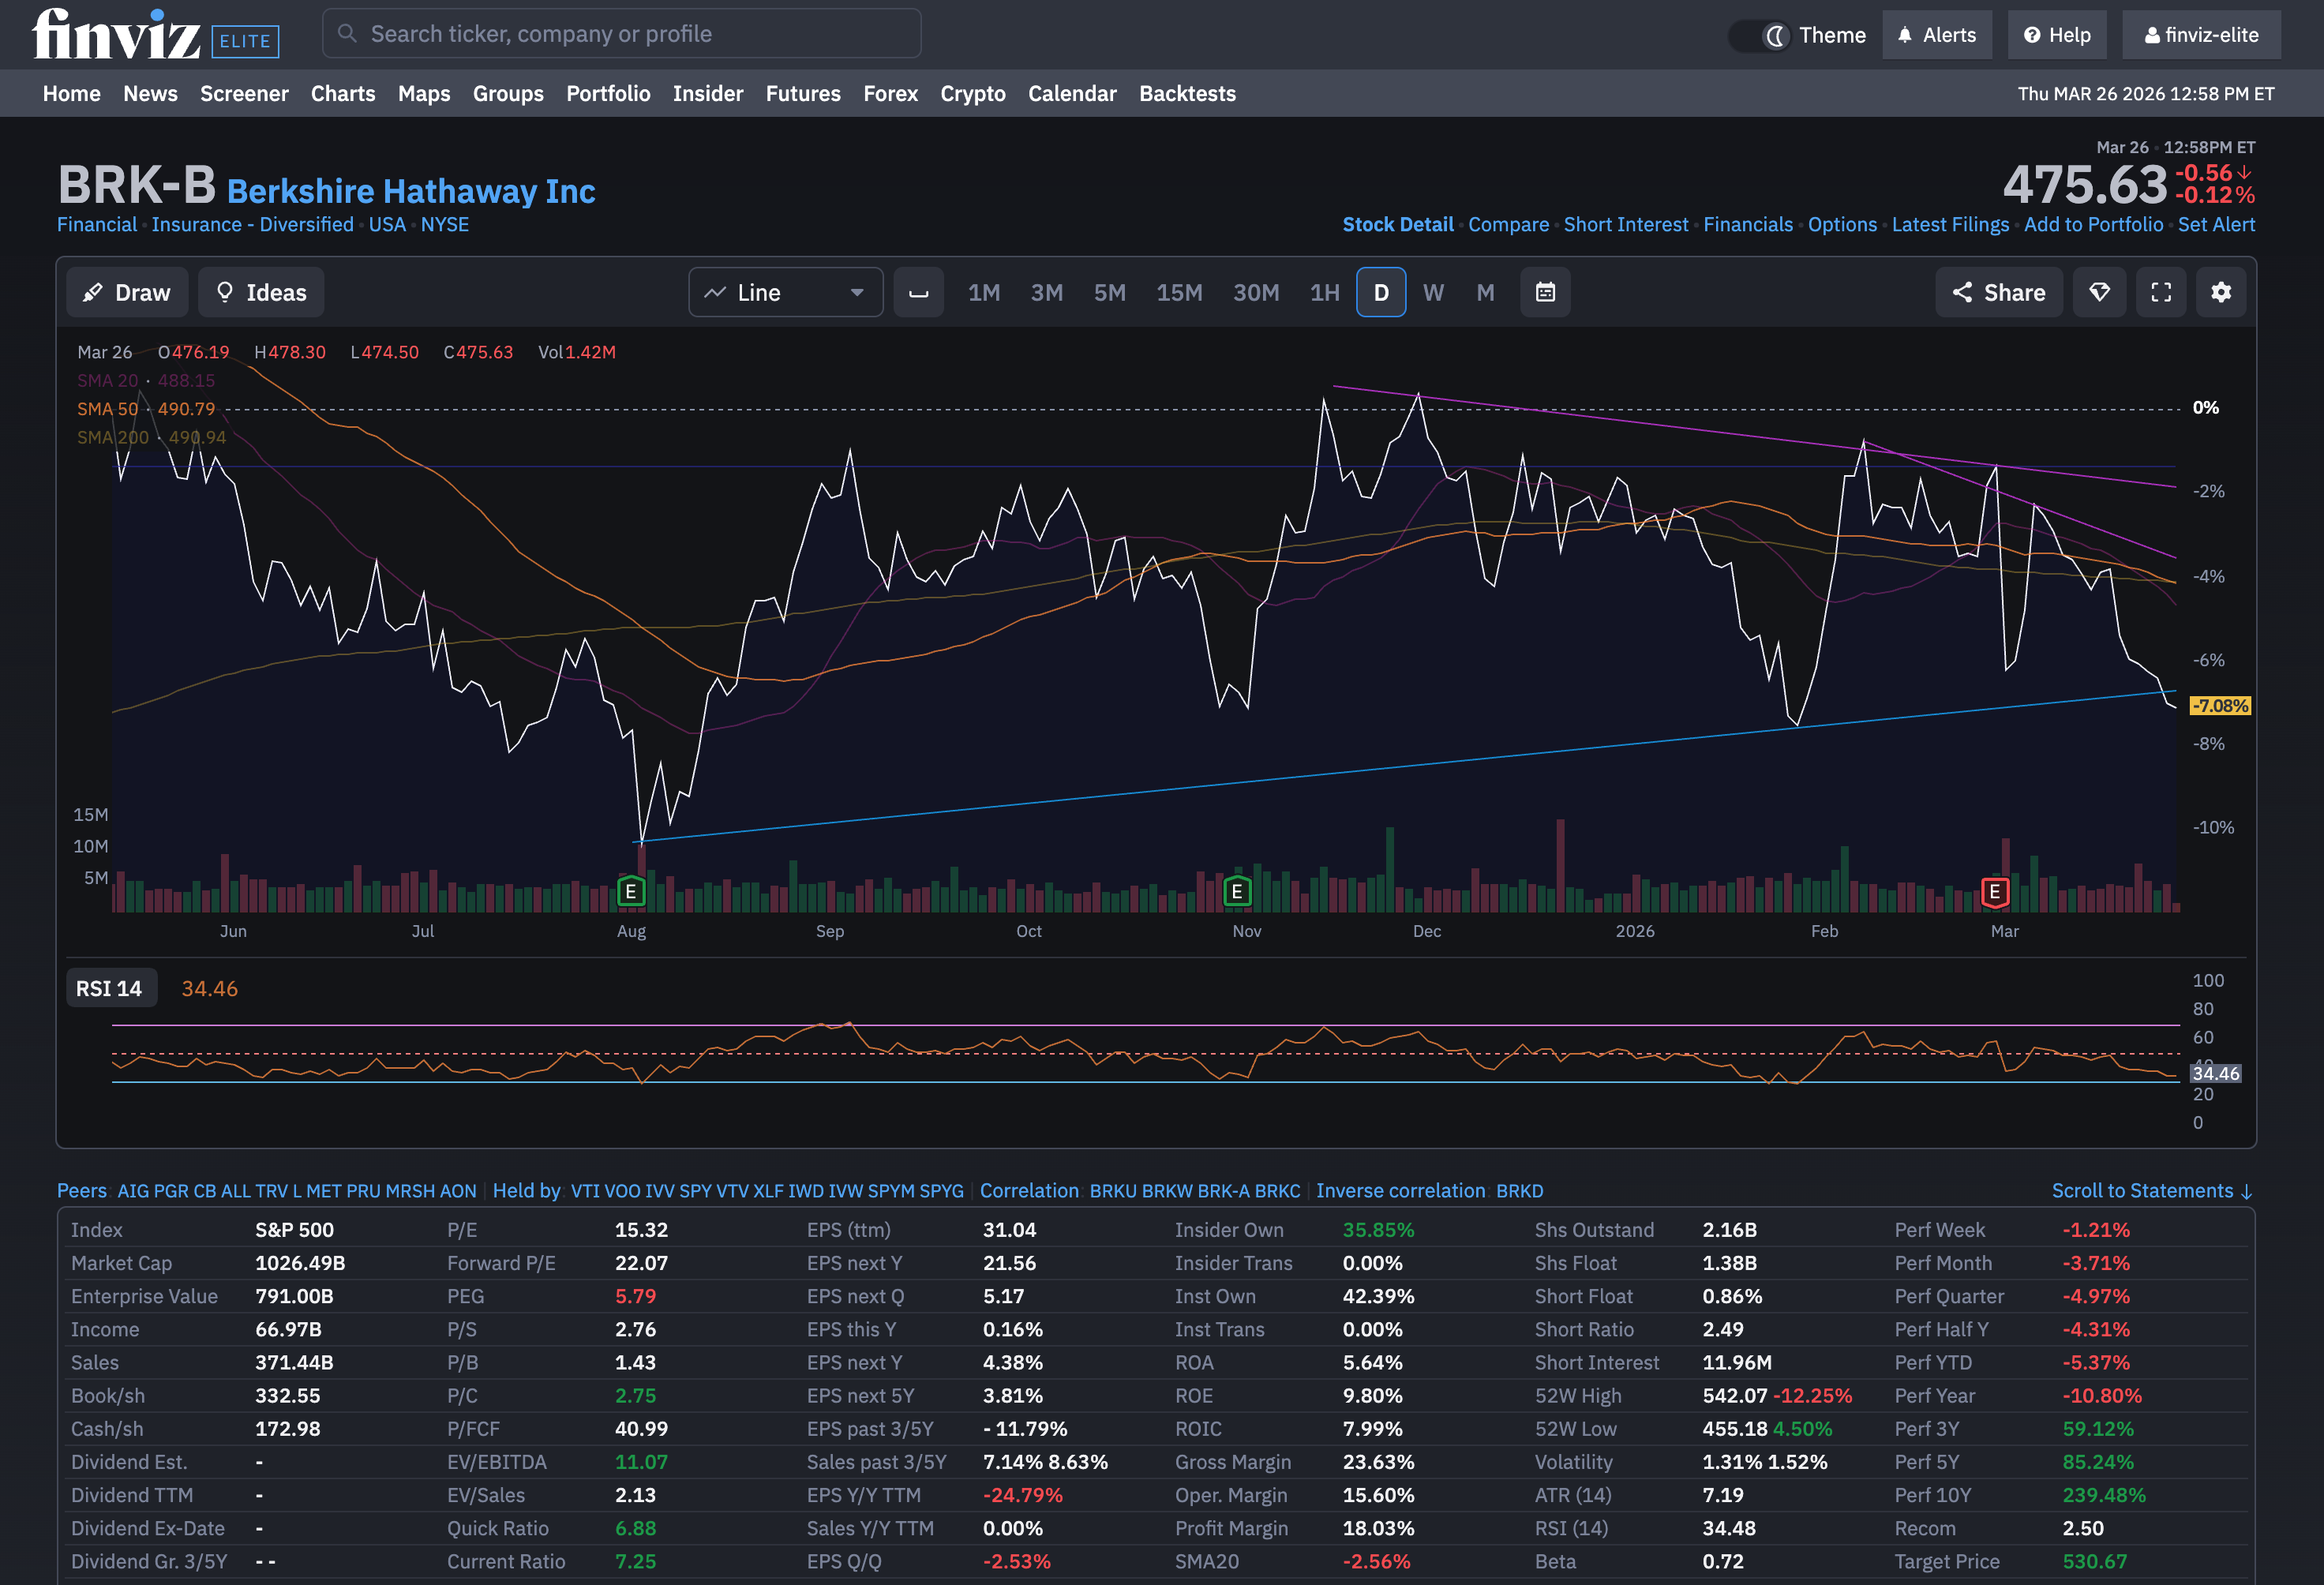The height and width of the screenshot is (1585, 2324).
Task: Click the Short Interest link
Action: [1625, 224]
